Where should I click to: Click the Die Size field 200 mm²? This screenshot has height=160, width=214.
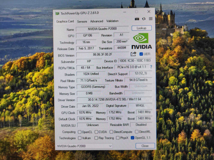122,41
